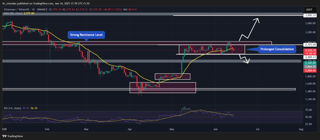Click the RSI 75.00 scale label
The height and width of the screenshot is (140, 320).
(309, 110)
